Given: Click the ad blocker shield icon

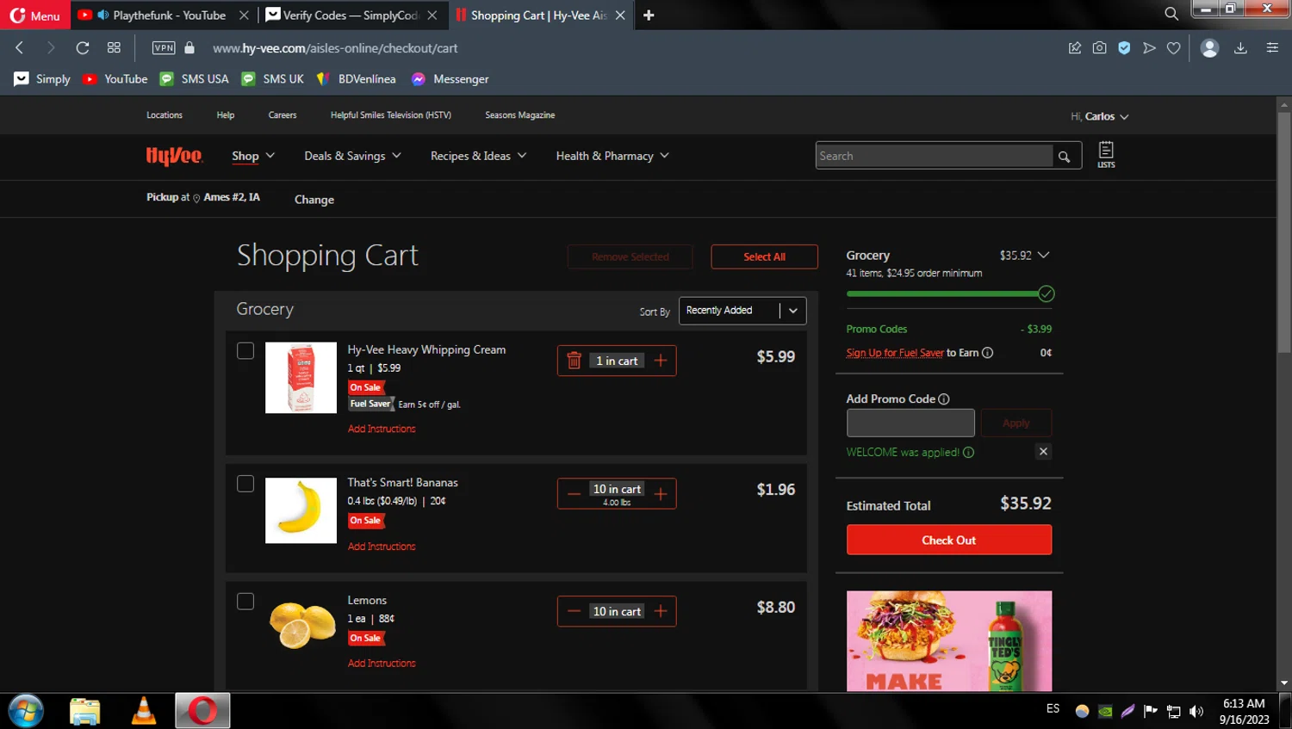Looking at the screenshot, I should [1124, 48].
